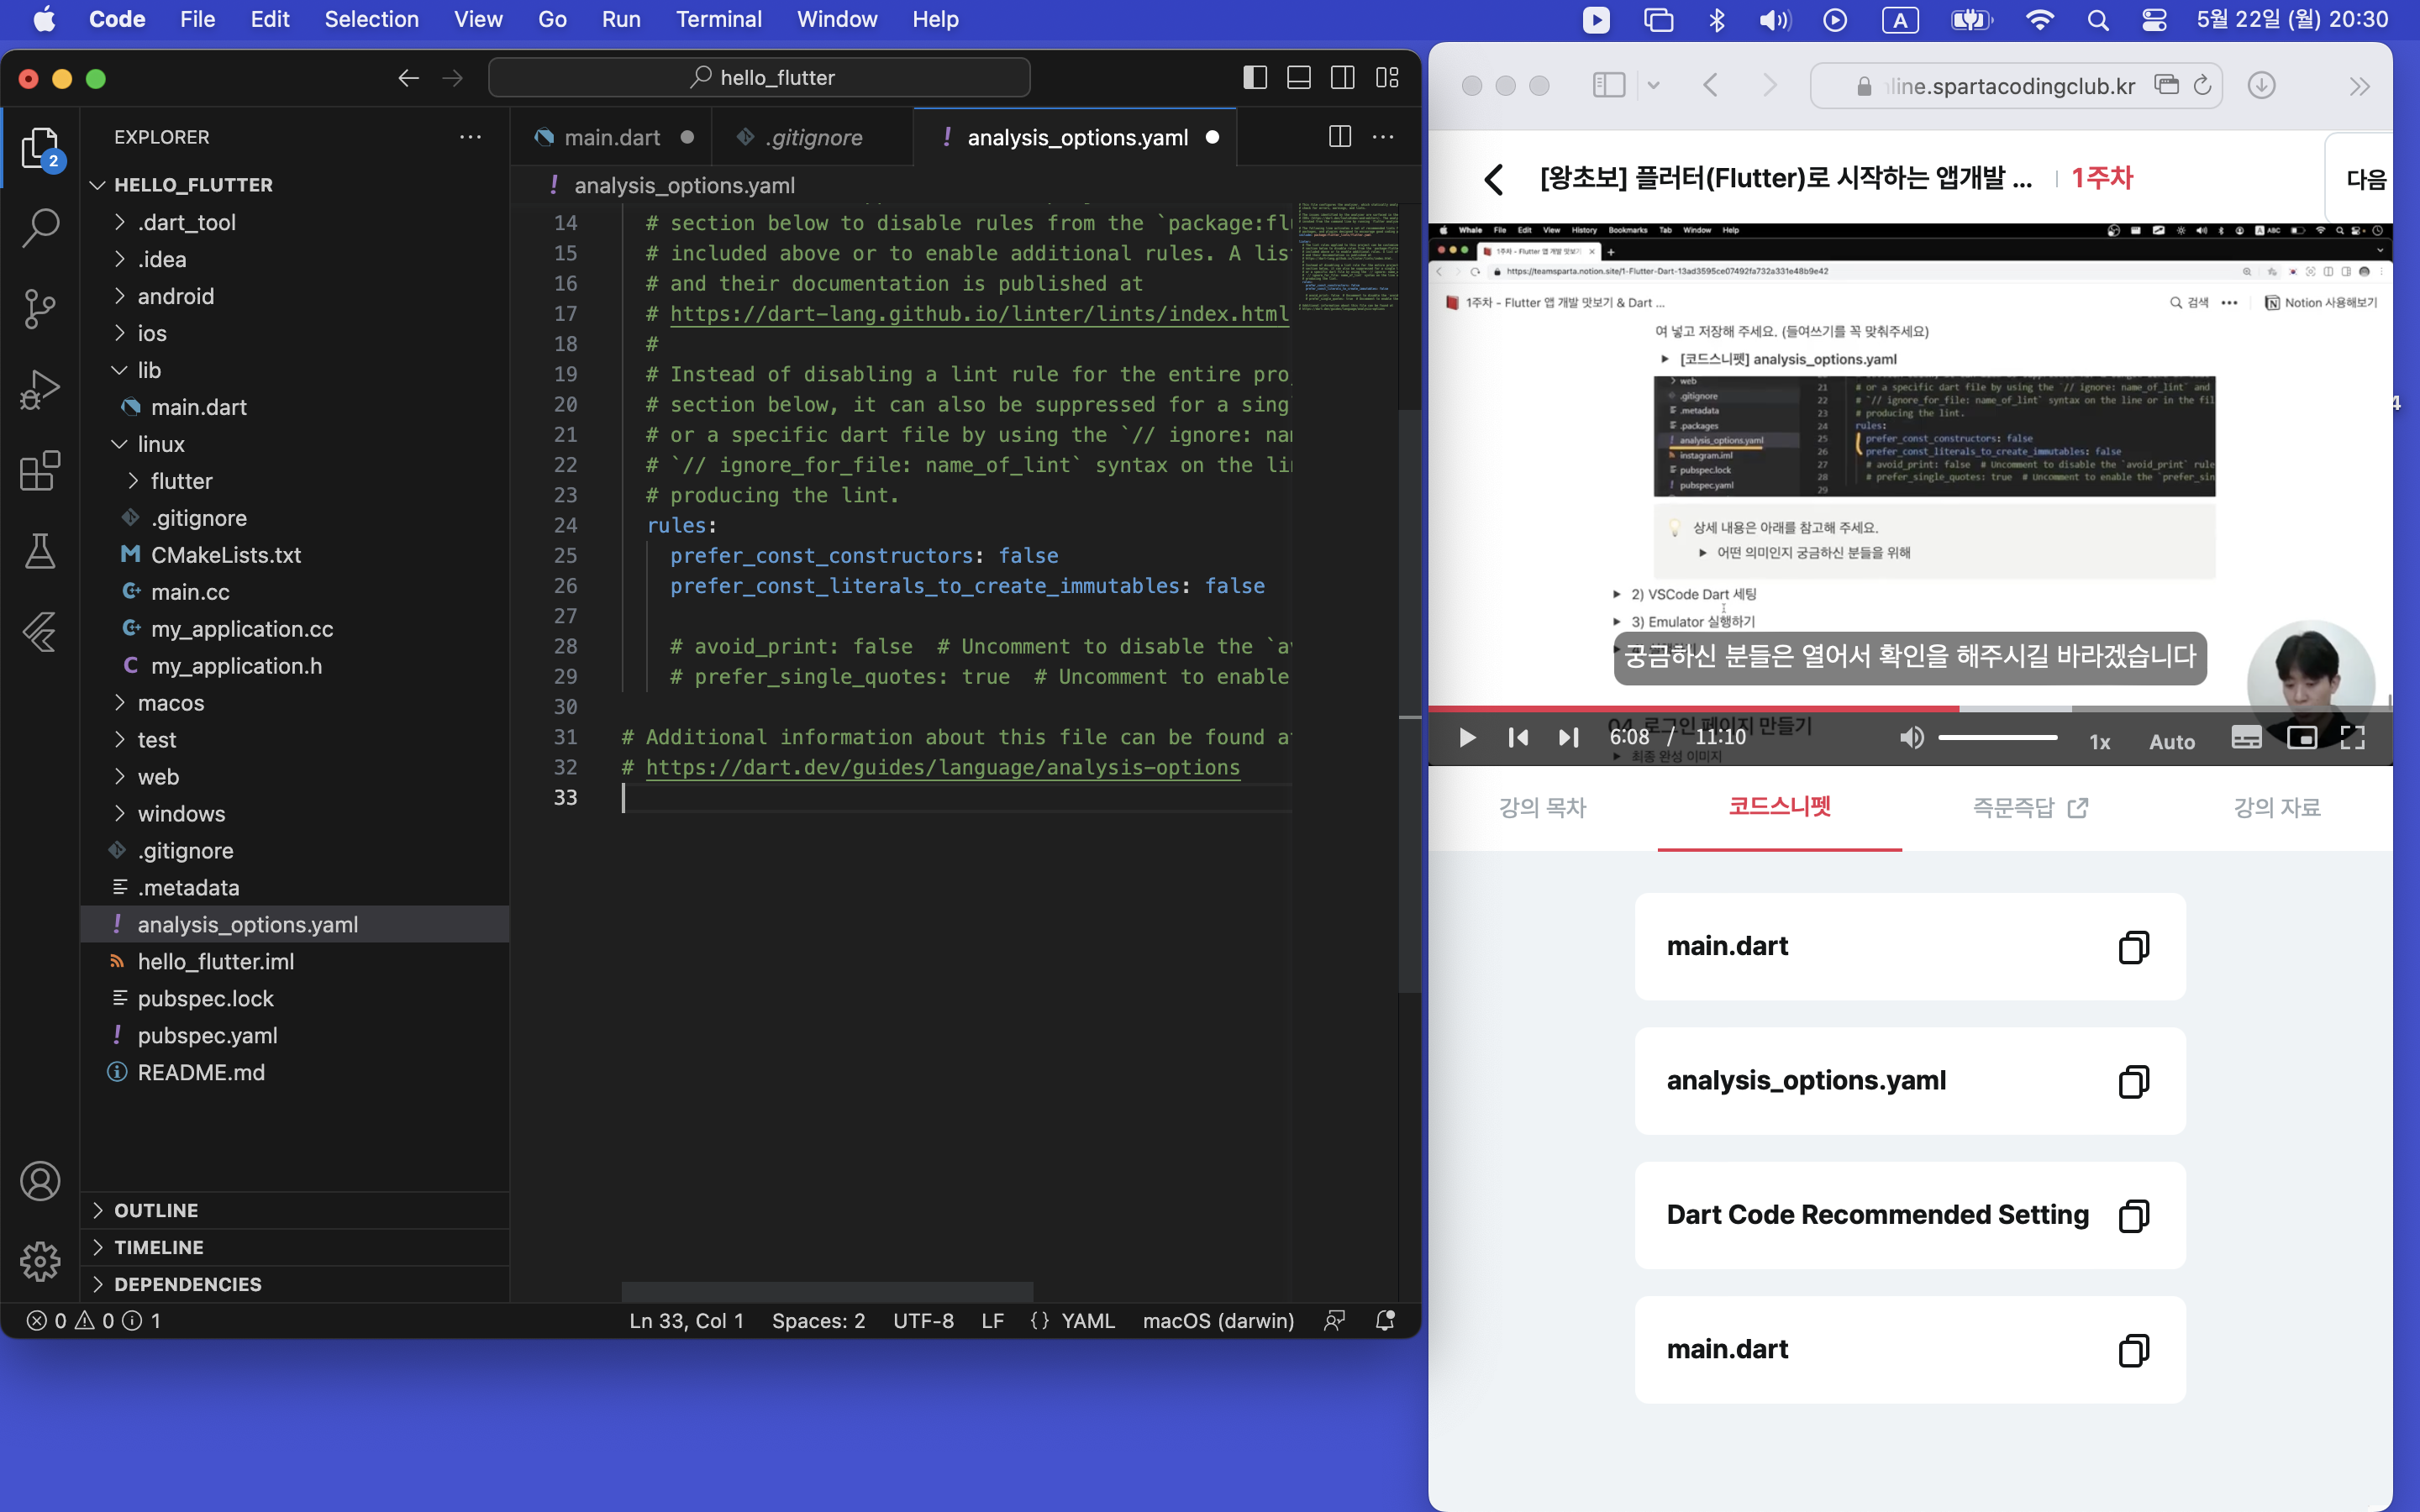
Task: Open the 즉문즉답 link
Action: pos(2029,807)
